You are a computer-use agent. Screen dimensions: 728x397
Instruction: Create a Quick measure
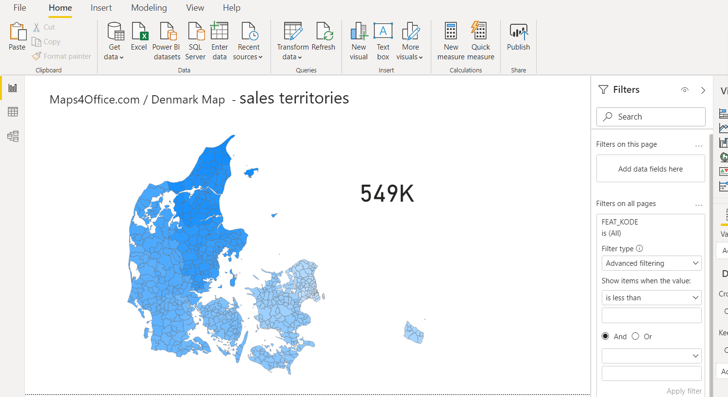(x=480, y=32)
